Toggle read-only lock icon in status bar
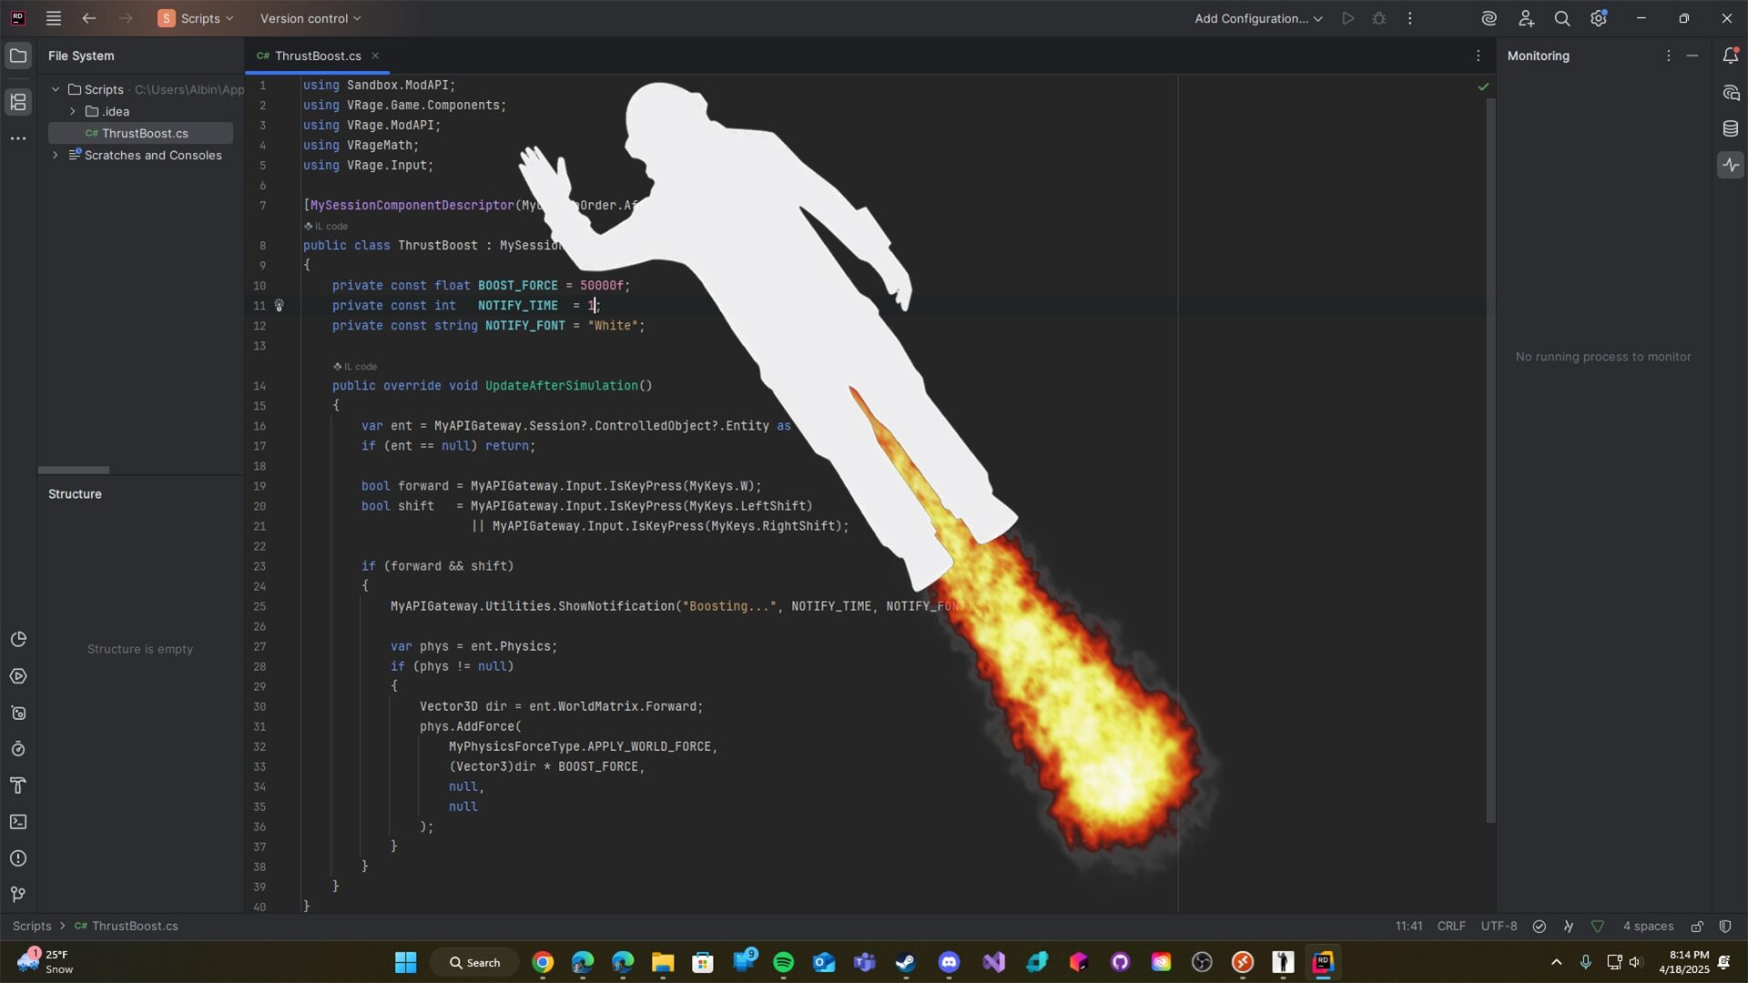Viewport: 1748px width, 983px height. 1697,927
